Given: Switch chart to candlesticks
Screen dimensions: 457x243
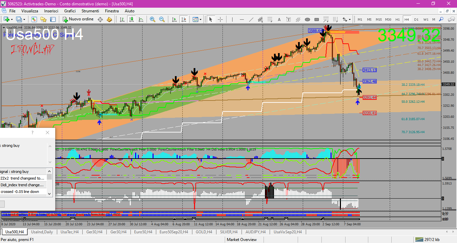Looking at the screenshot, I should [131, 19].
